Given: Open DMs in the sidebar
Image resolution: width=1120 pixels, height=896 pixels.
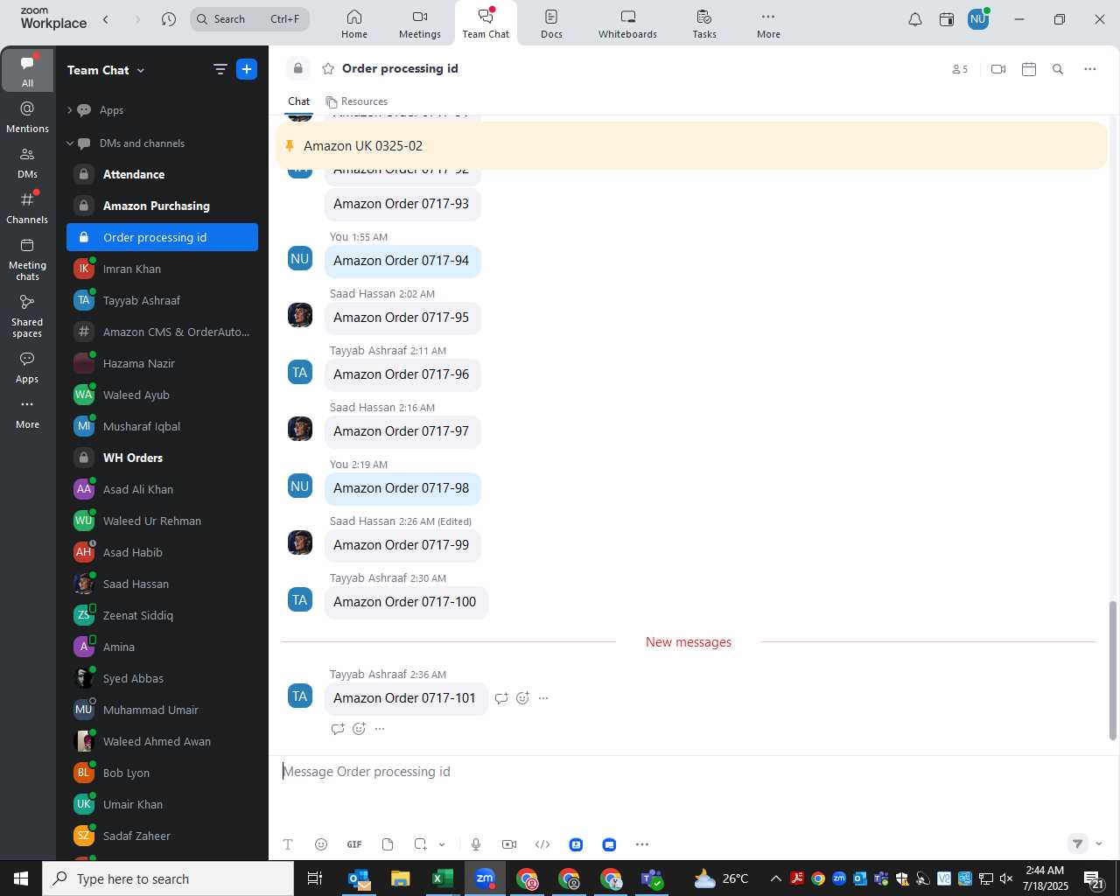Looking at the screenshot, I should point(27,163).
